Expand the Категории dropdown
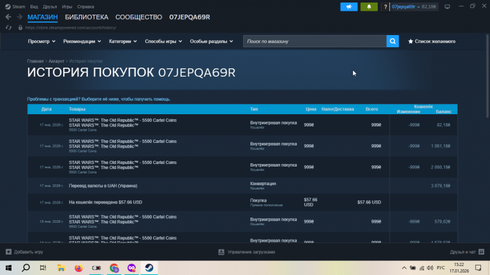 tap(122, 41)
